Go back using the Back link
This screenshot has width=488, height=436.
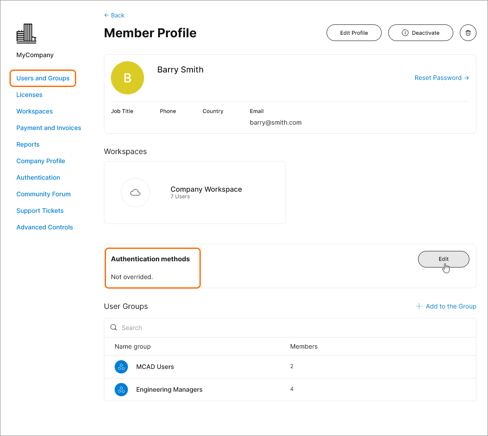click(114, 15)
